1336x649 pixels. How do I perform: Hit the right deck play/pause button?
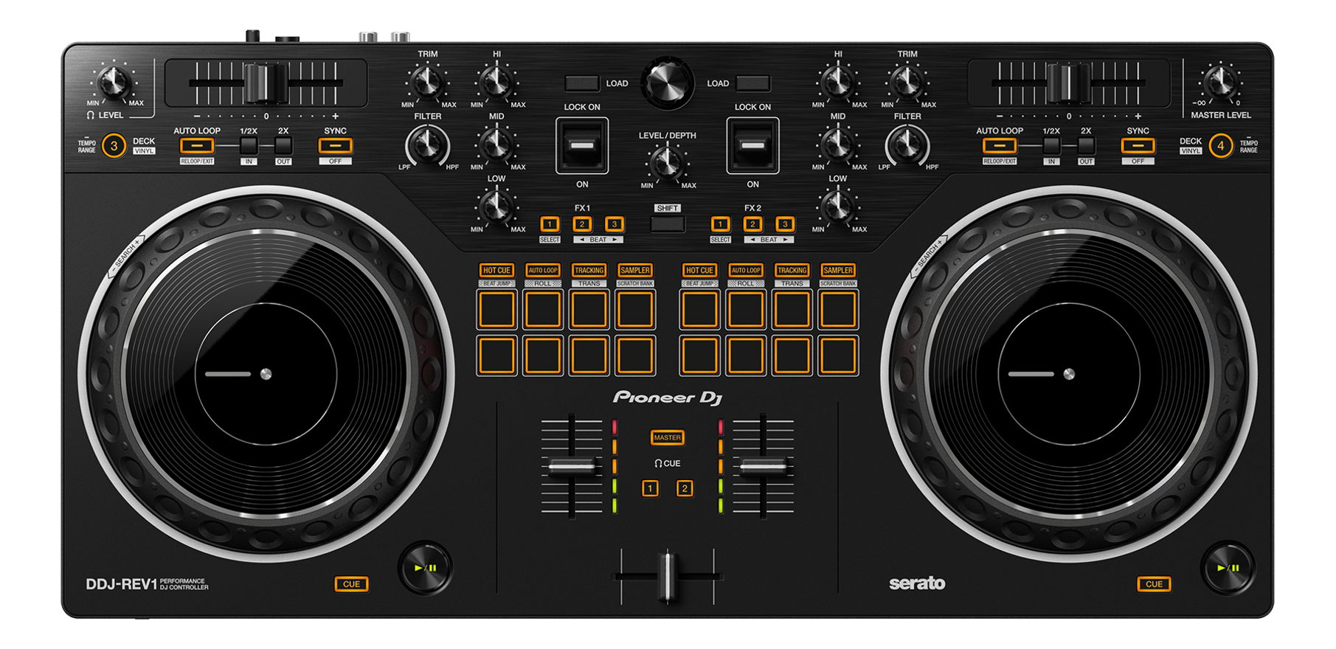[1228, 568]
